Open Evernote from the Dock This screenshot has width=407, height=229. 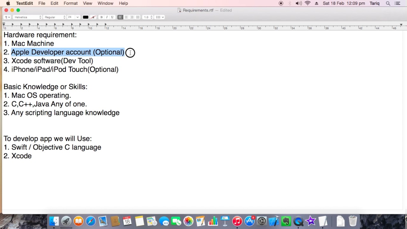click(x=286, y=221)
